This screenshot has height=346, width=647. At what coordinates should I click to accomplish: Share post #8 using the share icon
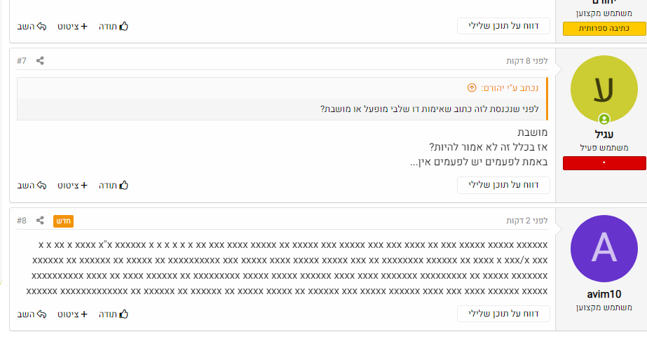pos(40,221)
